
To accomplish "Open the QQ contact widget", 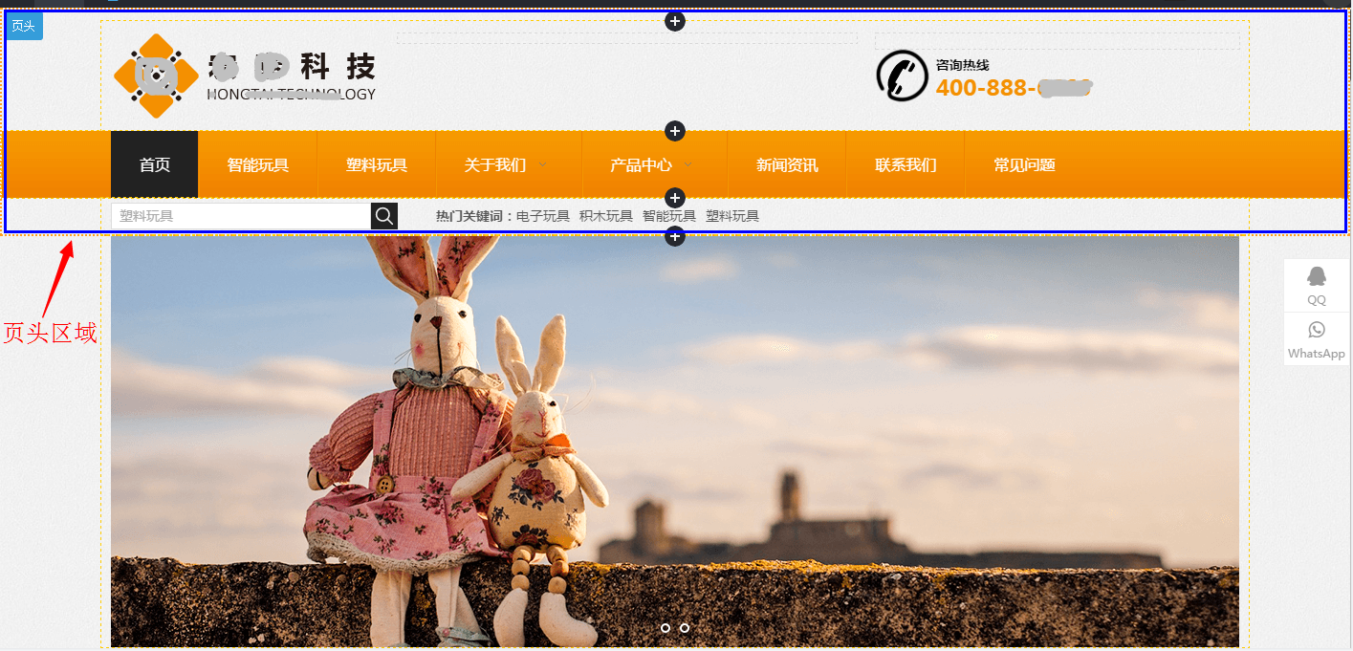I will [x=1317, y=285].
